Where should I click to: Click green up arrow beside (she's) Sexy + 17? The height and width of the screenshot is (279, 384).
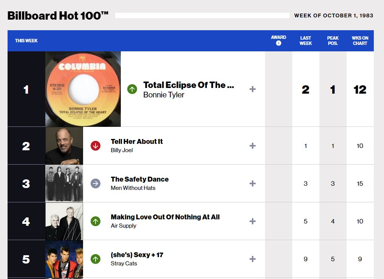[x=96, y=259]
